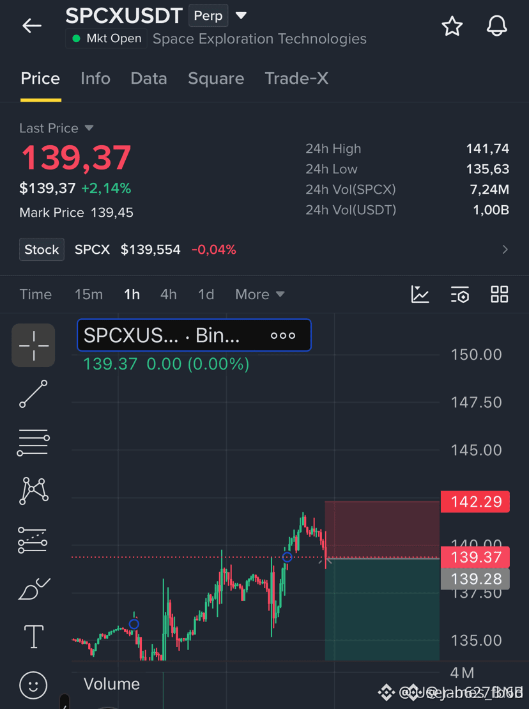The height and width of the screenshot is (709, 529).
Task: Tap the 24h Low value 135,63
Action: pyautogui.click(x=487, y=169)
